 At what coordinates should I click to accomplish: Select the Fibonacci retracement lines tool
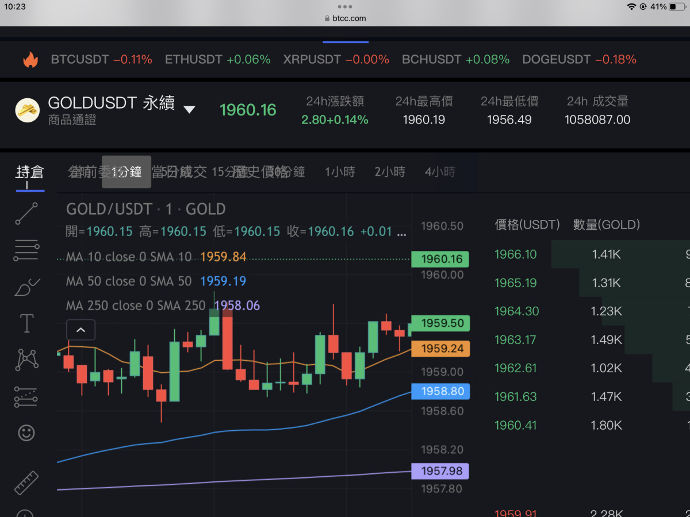point(26,250)
